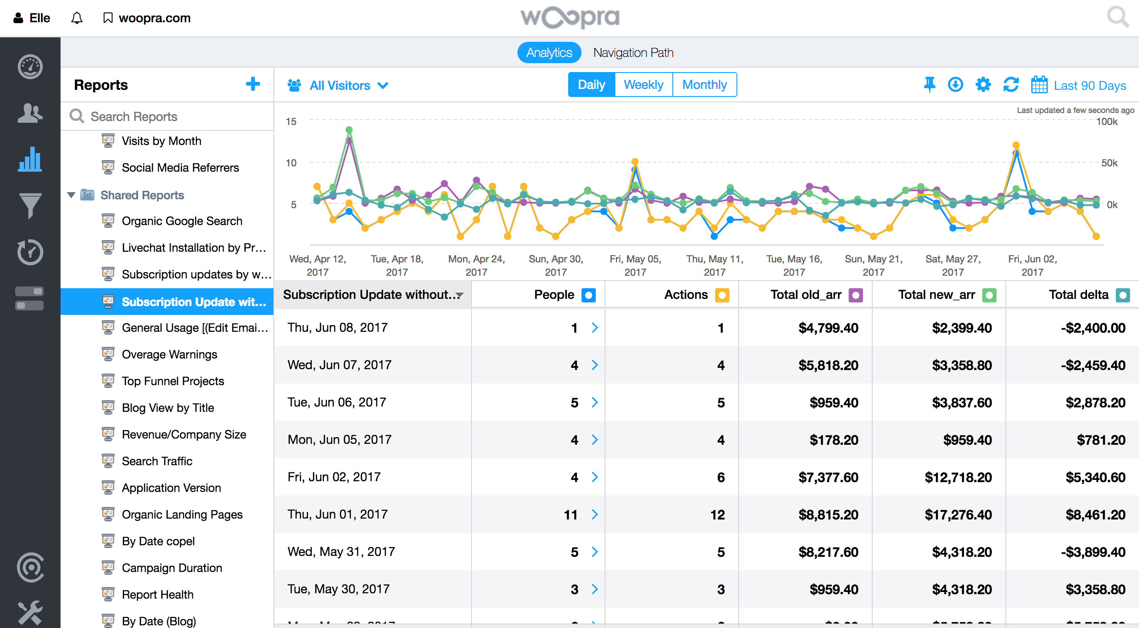1139x628 pixels.
Task: Toggle Total new_arr green series swatch
Action: (x=989, y=295)
